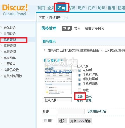The height and width of the screenshot is (128, 125).
Task: Open the 界面 top navigation tab
Action: point(61,8)
